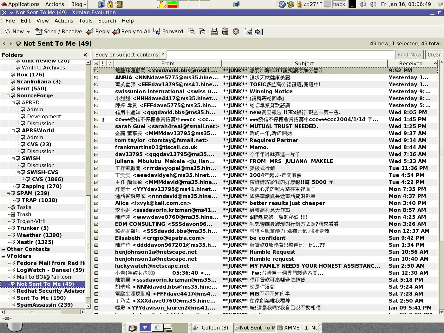
Task: Open the Help menu
Action: click(x=128, y=21)
